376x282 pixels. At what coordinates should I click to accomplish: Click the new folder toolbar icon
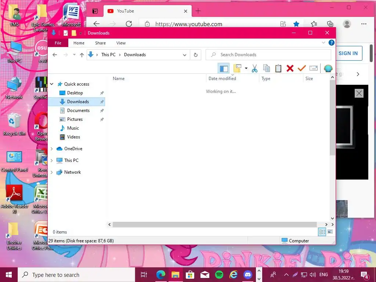(x=237, y=68)
